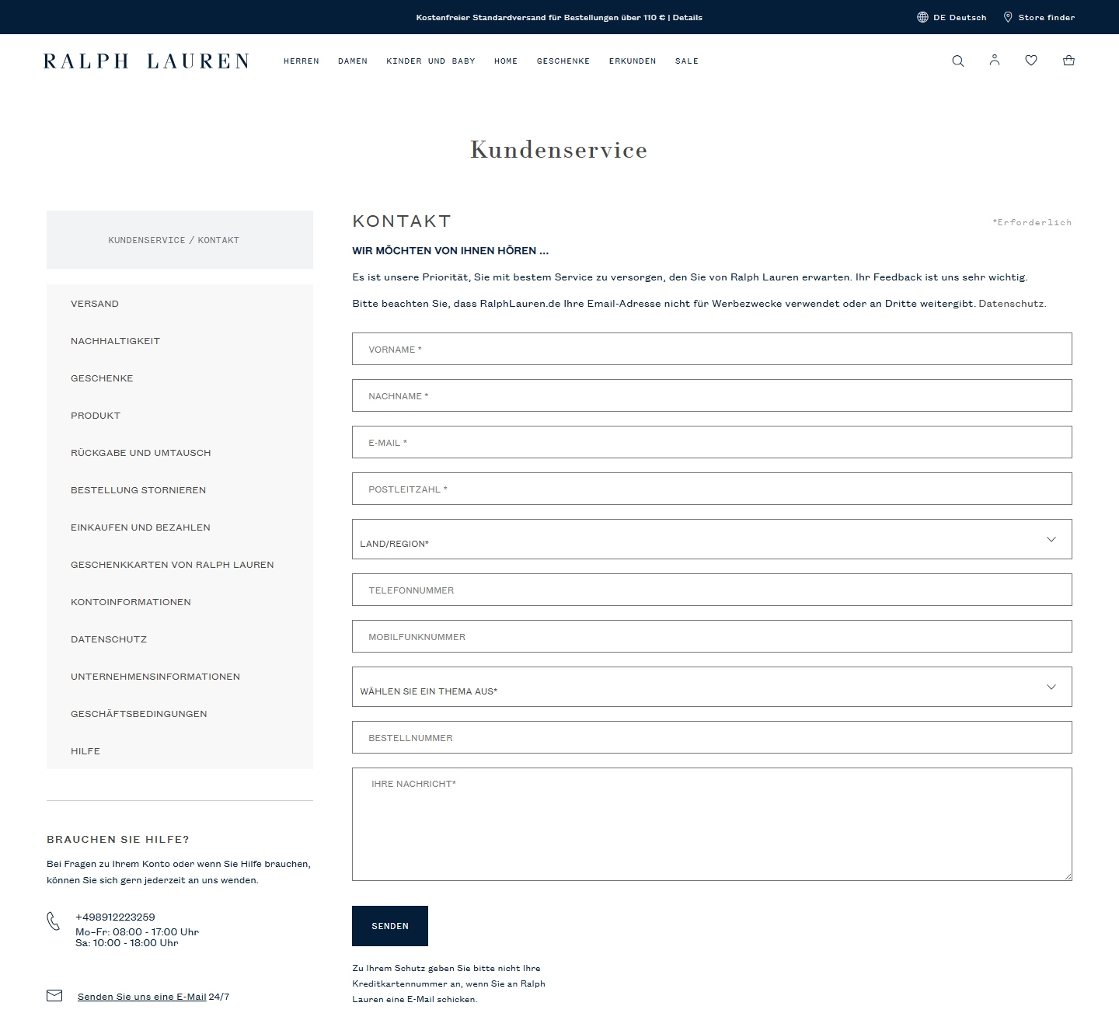Open the Kinder und Baby menu

[431, 61]
